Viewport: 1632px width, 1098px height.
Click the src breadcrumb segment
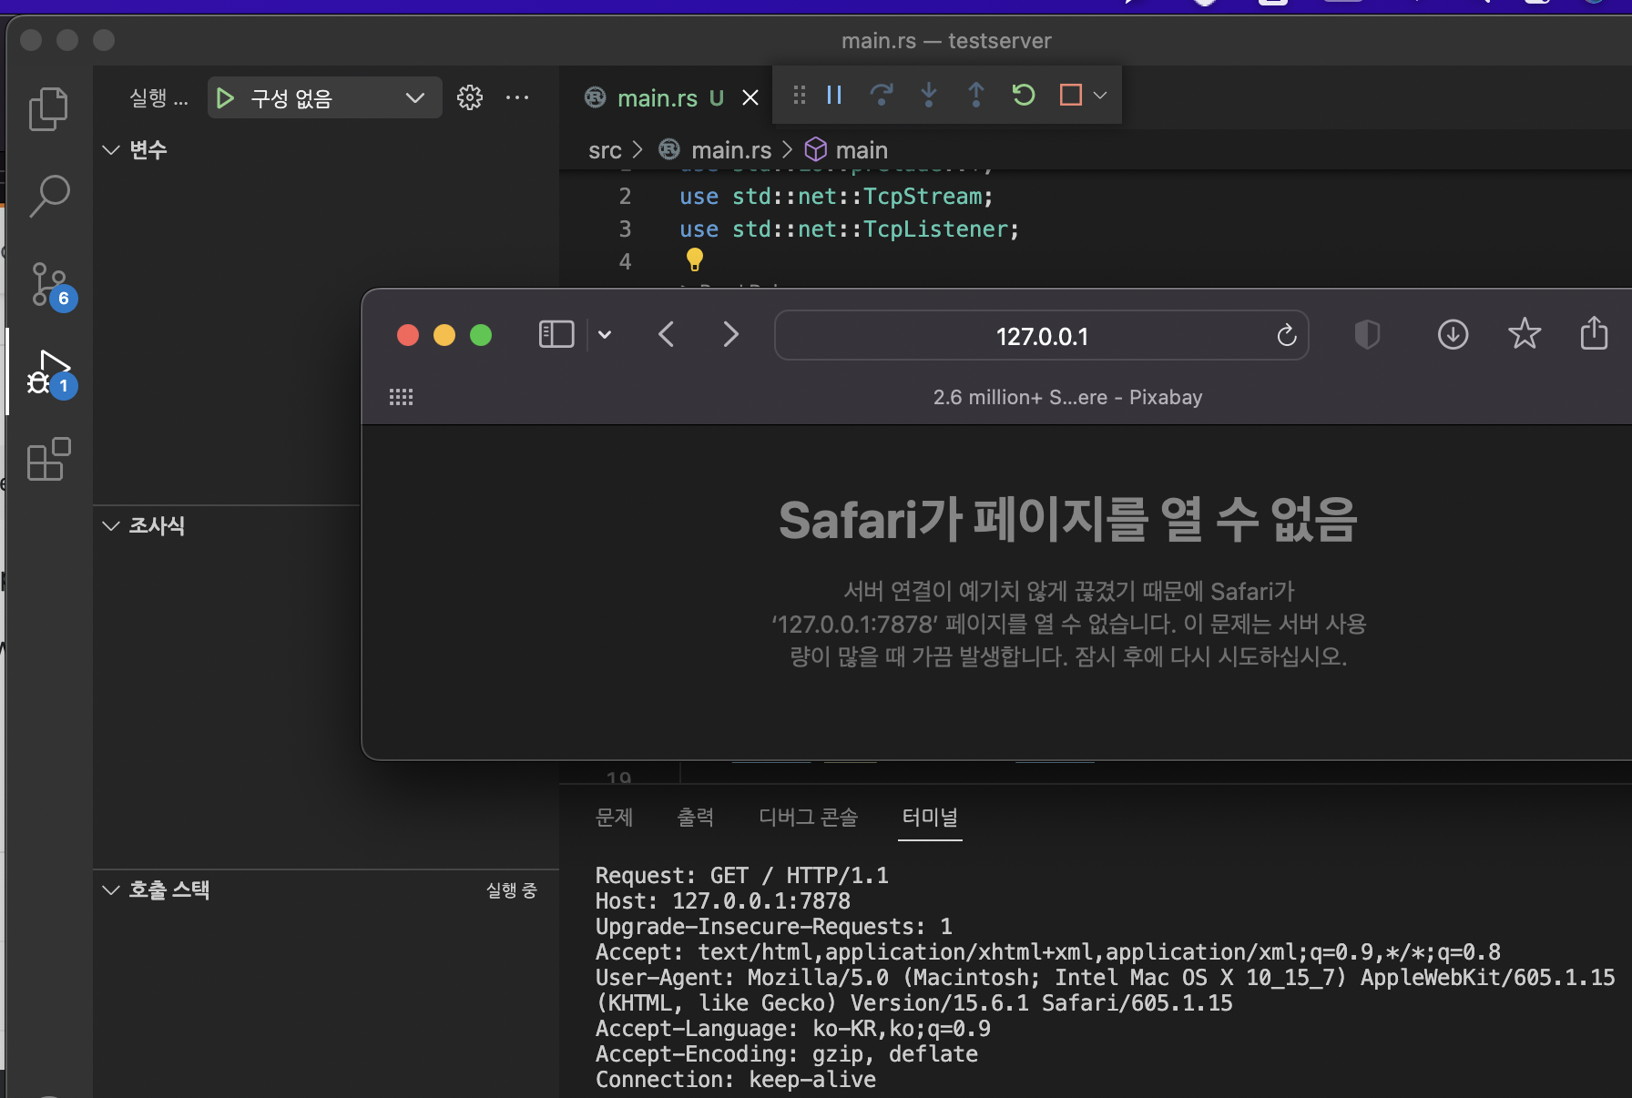pyautogui.click(x=605, y=150)
